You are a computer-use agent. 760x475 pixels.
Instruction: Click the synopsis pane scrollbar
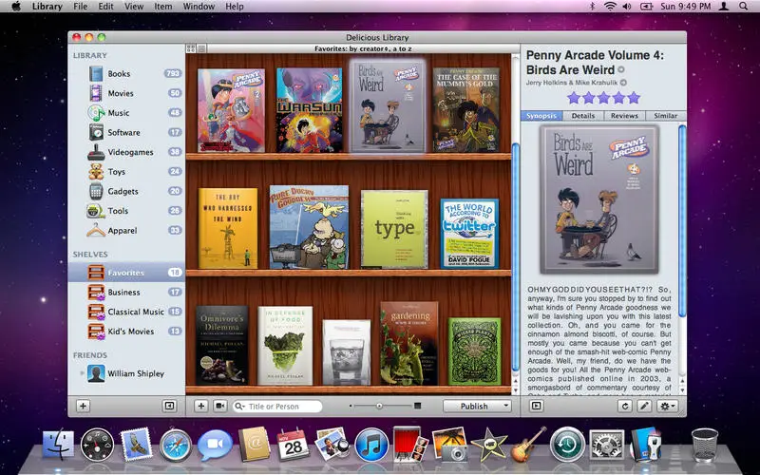click(682, 220)
